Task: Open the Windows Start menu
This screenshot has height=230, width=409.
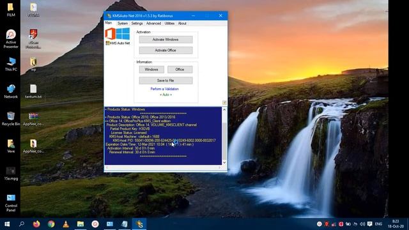Action: 7,224
